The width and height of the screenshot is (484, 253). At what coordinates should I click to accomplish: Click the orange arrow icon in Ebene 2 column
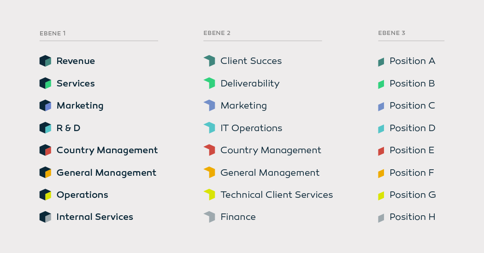tap(210, 172)
